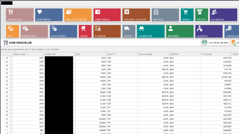Select the USD currency cell
The image size is (239, 134).
click(122, 69)
